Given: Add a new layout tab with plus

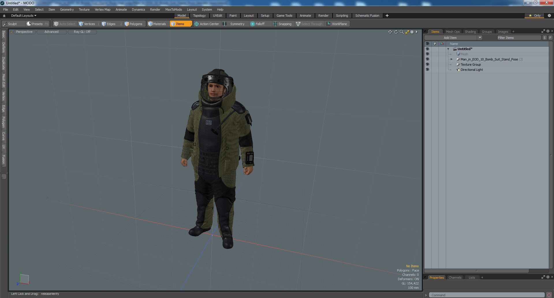Looking at the screenshot, I should (x=387, y=16).
